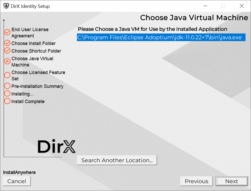Click the Install Complete circle icon

click(7, 101)
